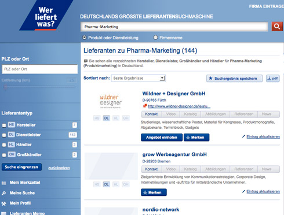Click the Suche eingrenzen button
284x215 pixels.
(21, 167)
